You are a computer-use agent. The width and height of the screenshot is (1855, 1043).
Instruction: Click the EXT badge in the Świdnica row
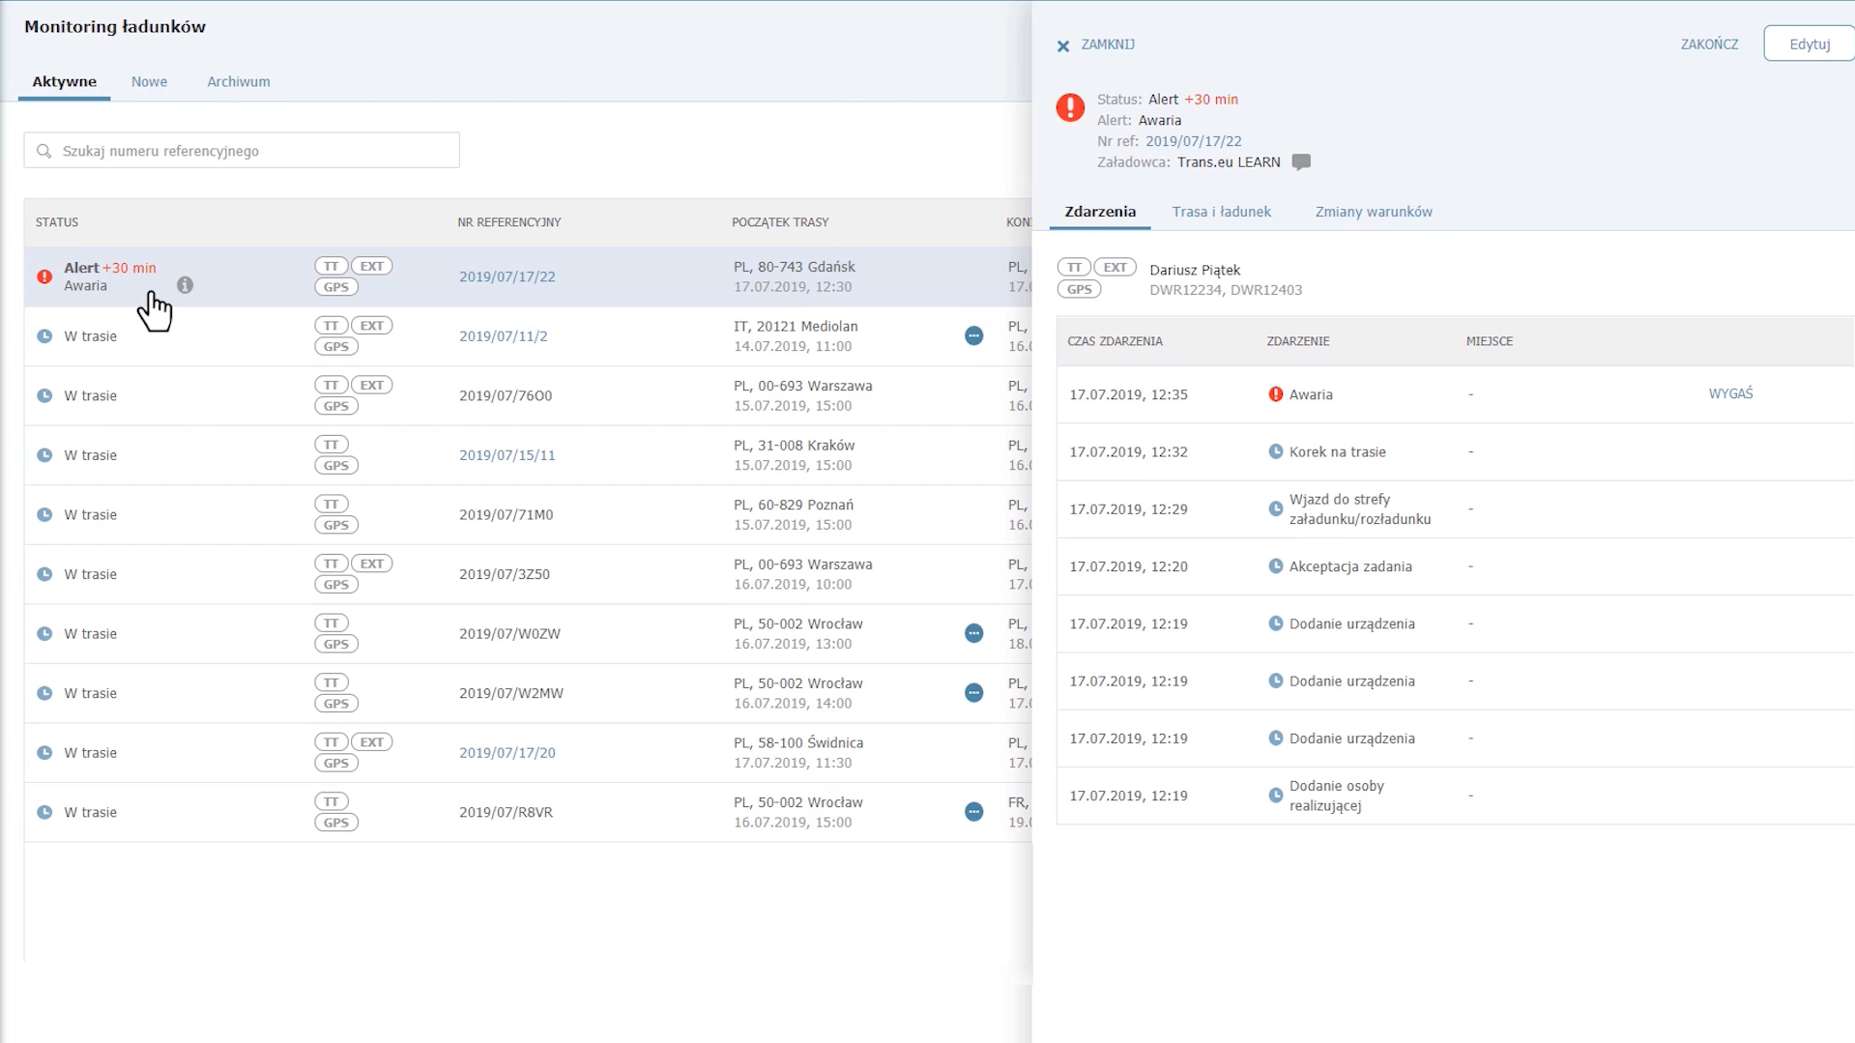click(372, 742)
